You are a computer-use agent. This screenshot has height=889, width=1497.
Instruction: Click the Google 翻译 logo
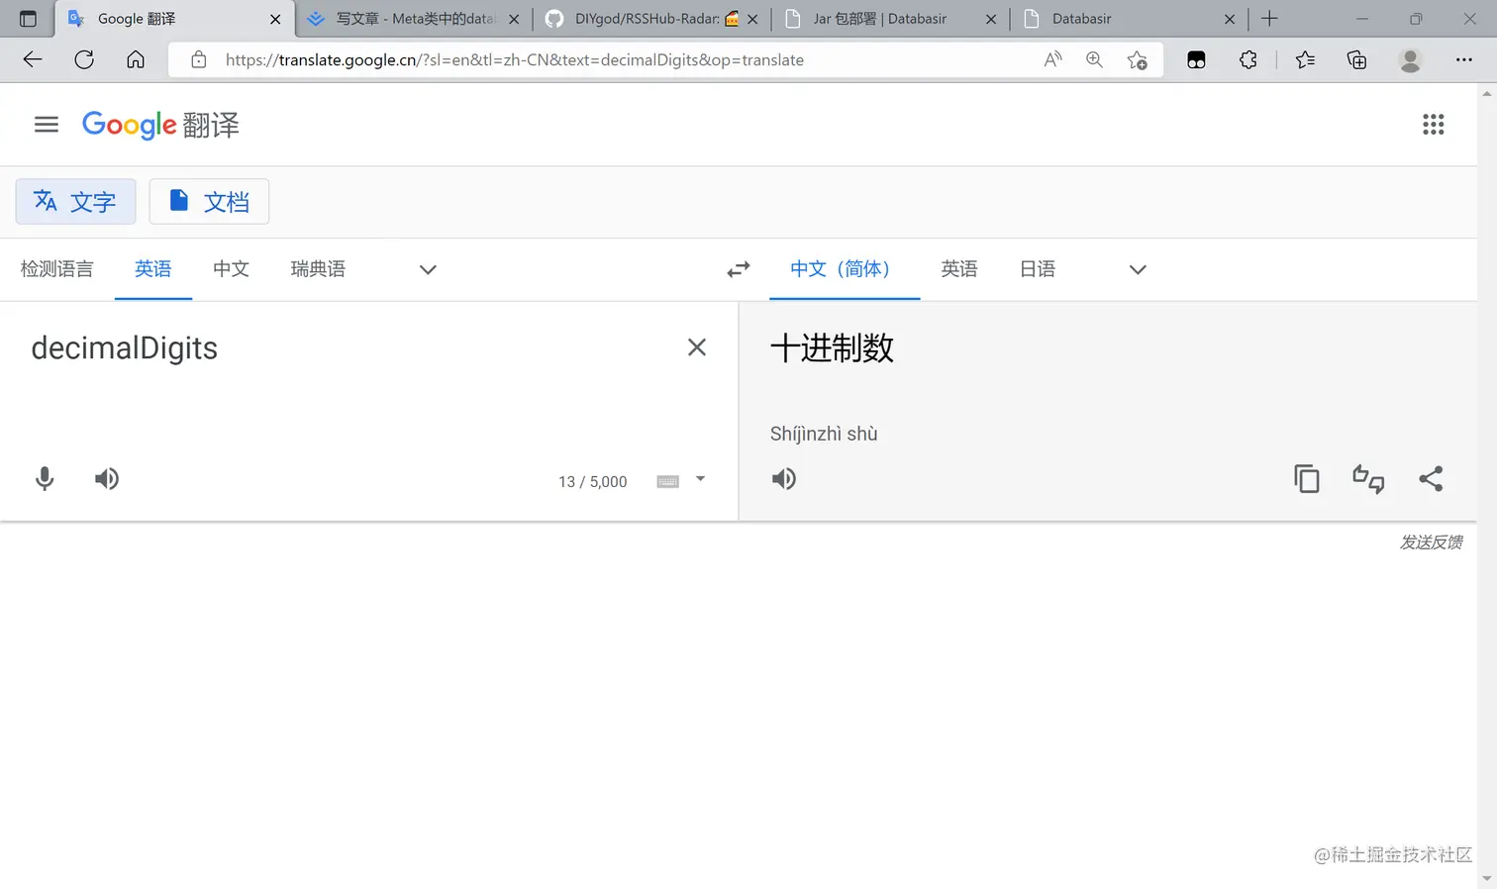coord(160,125)
